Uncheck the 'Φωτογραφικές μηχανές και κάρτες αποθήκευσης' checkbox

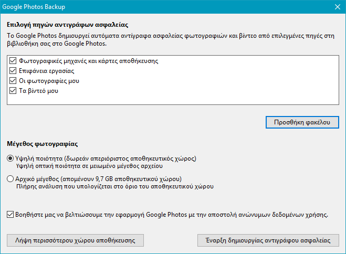(x=13, y=61)
